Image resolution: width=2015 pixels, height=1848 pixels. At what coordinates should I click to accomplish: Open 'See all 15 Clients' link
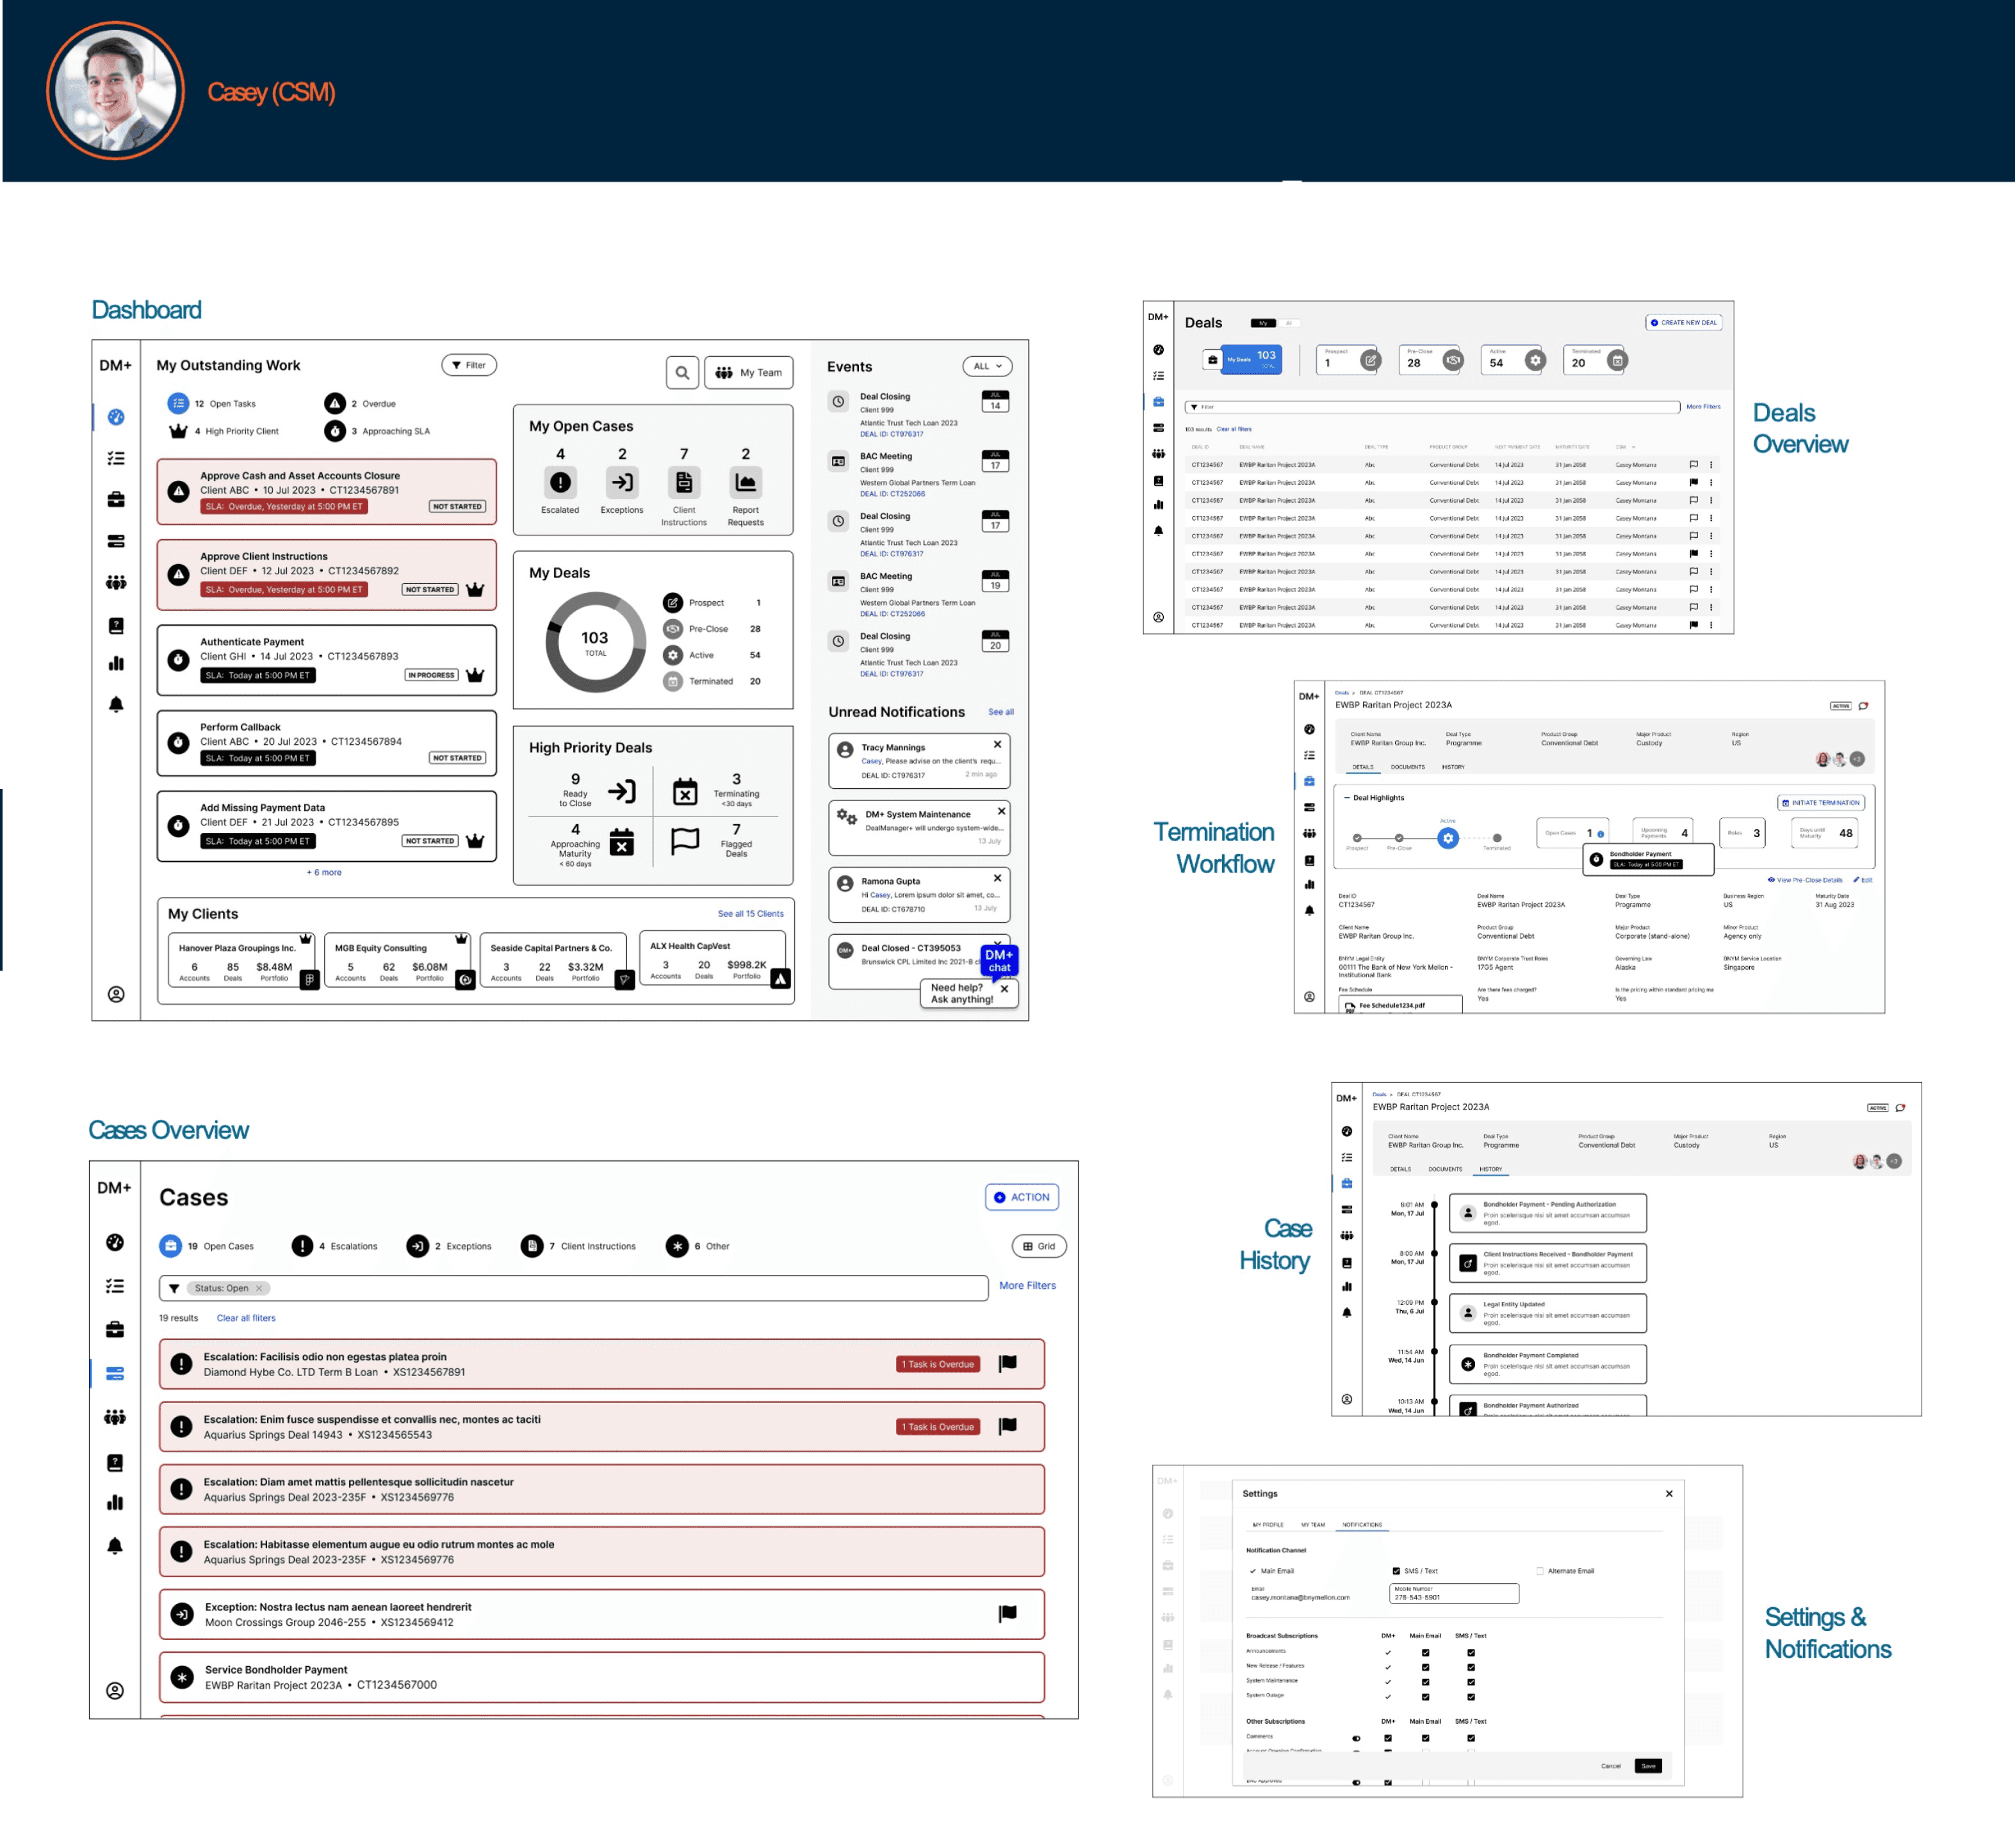coord(750,913)
